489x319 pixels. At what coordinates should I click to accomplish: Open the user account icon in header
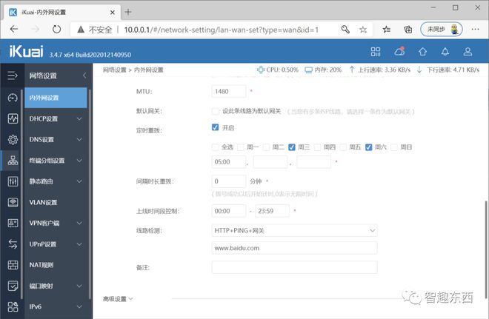[469, 52]
